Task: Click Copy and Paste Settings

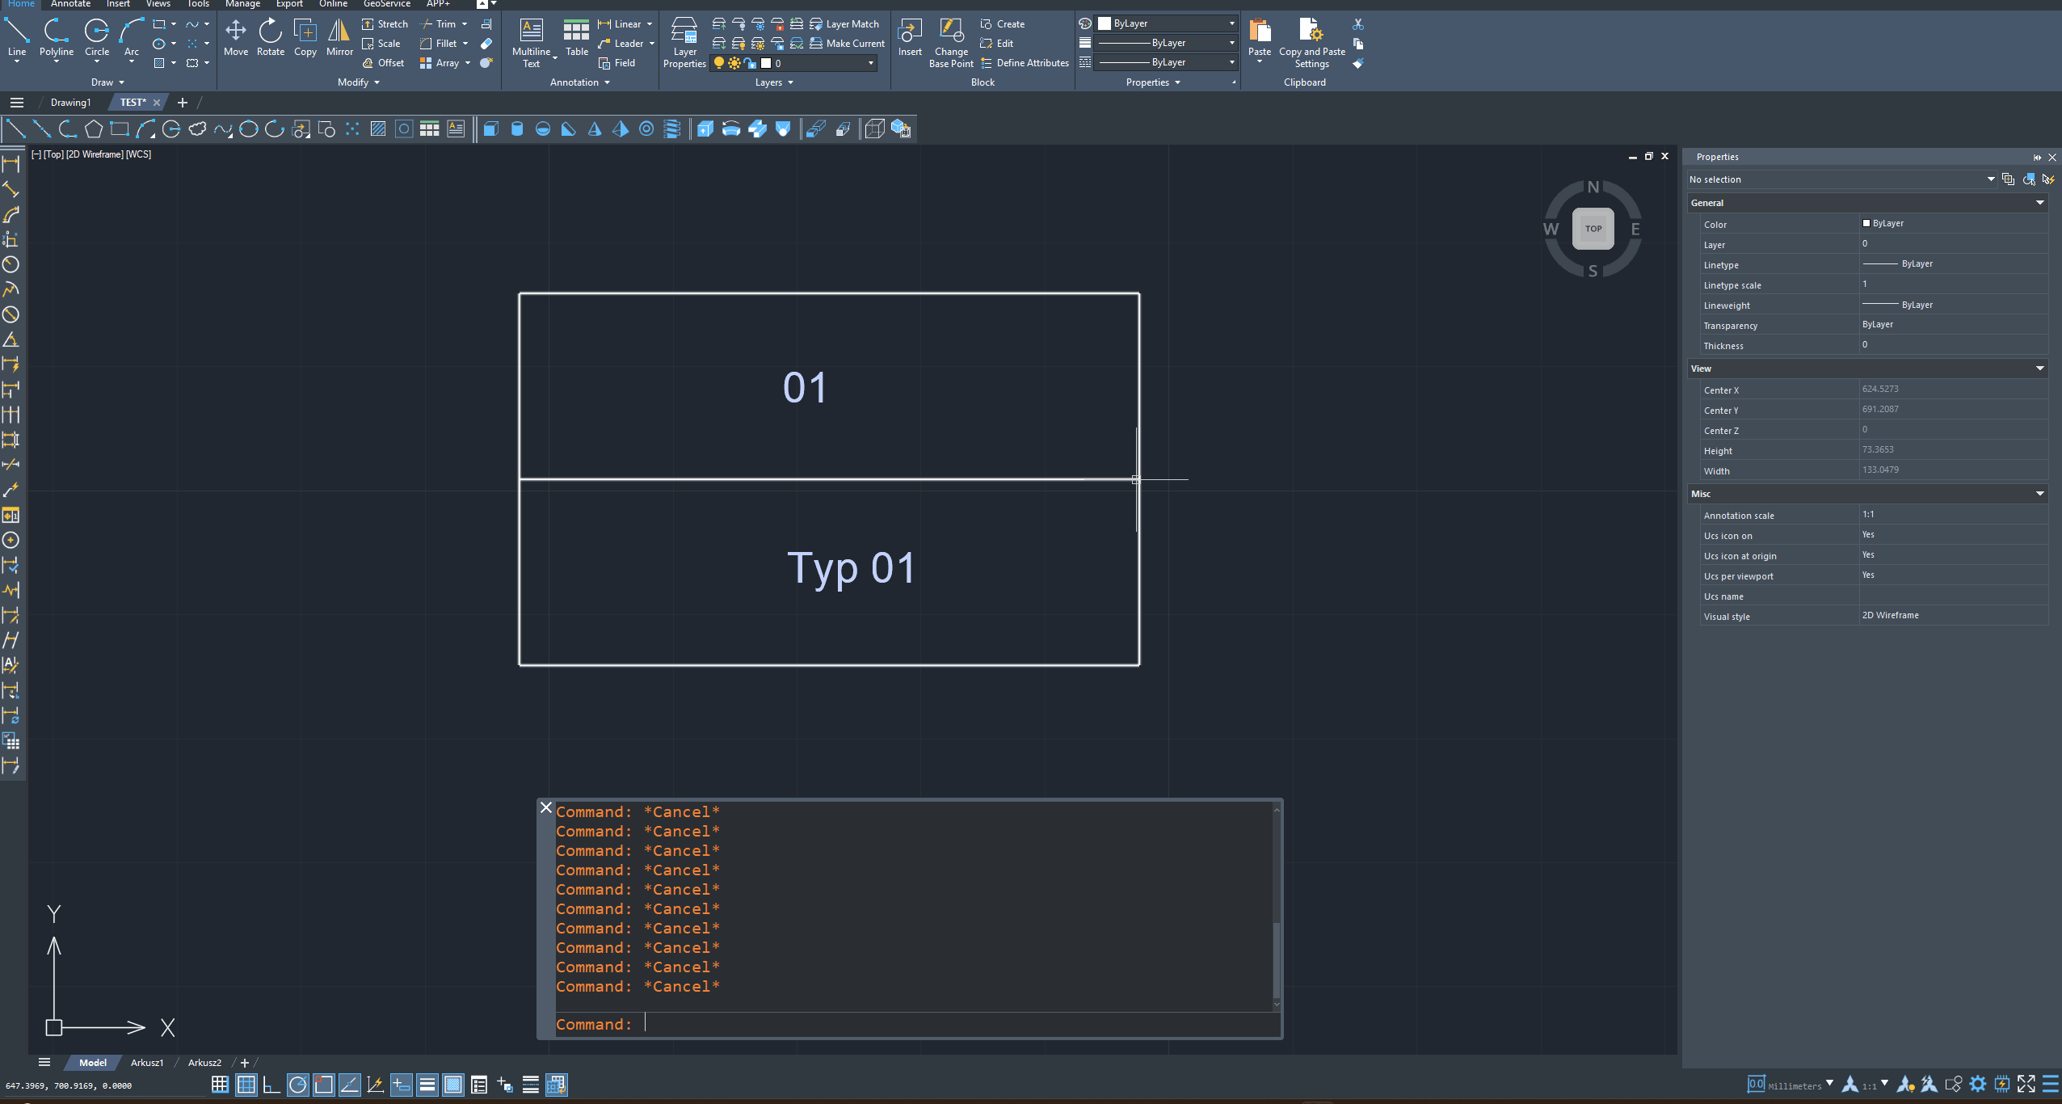Action: pyautogui.click(x=1311, y=43)
